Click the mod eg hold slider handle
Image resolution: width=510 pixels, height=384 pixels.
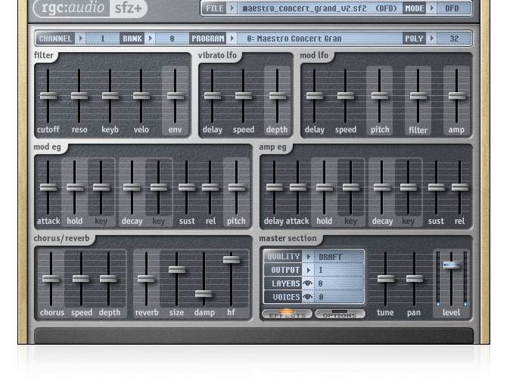coord(75,187)
